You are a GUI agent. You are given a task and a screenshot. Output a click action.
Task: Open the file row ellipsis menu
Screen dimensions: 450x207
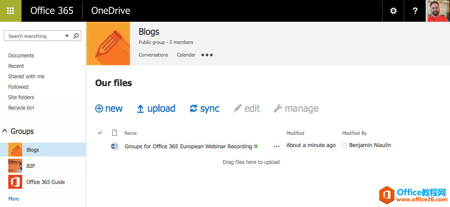click(x=277, y=147)
